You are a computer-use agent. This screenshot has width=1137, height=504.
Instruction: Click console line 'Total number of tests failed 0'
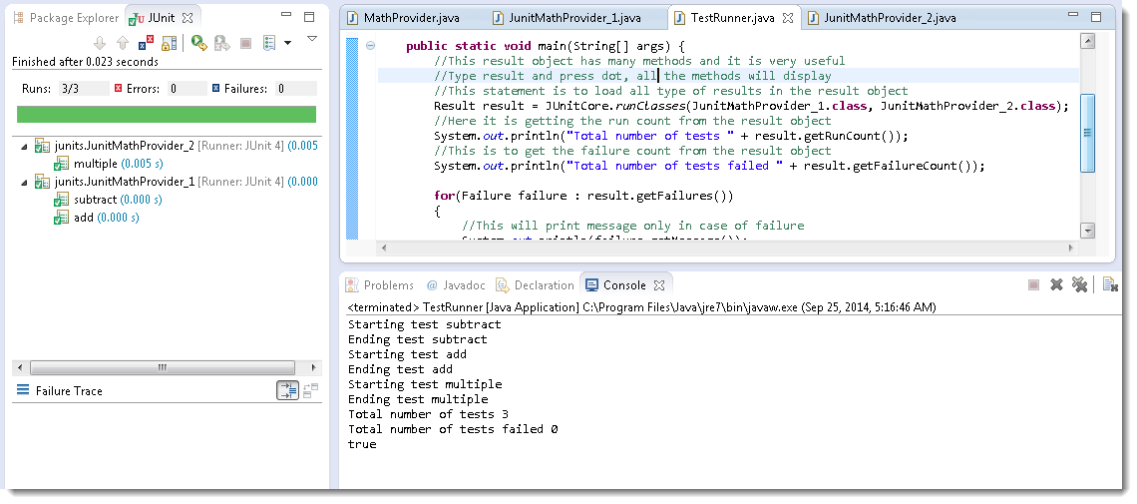pyautogui.click(x=453, y=429)
